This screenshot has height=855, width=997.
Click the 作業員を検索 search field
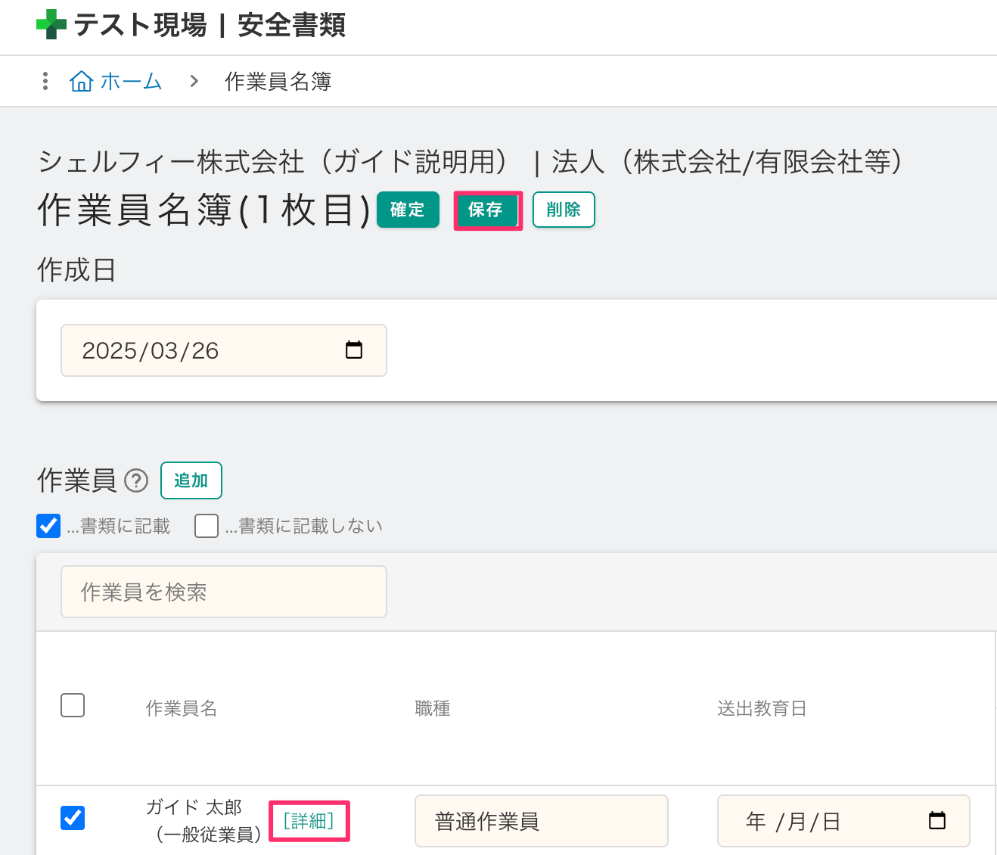pyautogui.click(x=224, y=592)
